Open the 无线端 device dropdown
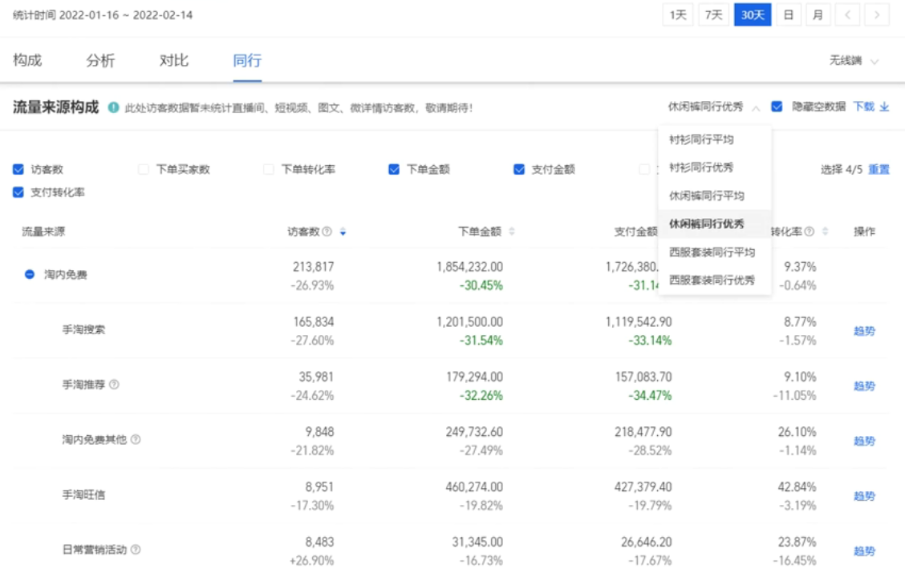The width and height of the screenshot is (905, 577). coord(854,61)
